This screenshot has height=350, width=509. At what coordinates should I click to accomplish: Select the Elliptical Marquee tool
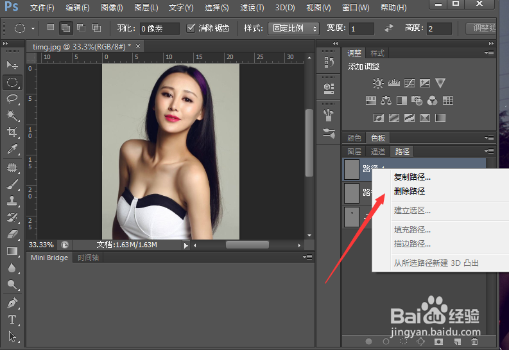(x=12, y=82)
